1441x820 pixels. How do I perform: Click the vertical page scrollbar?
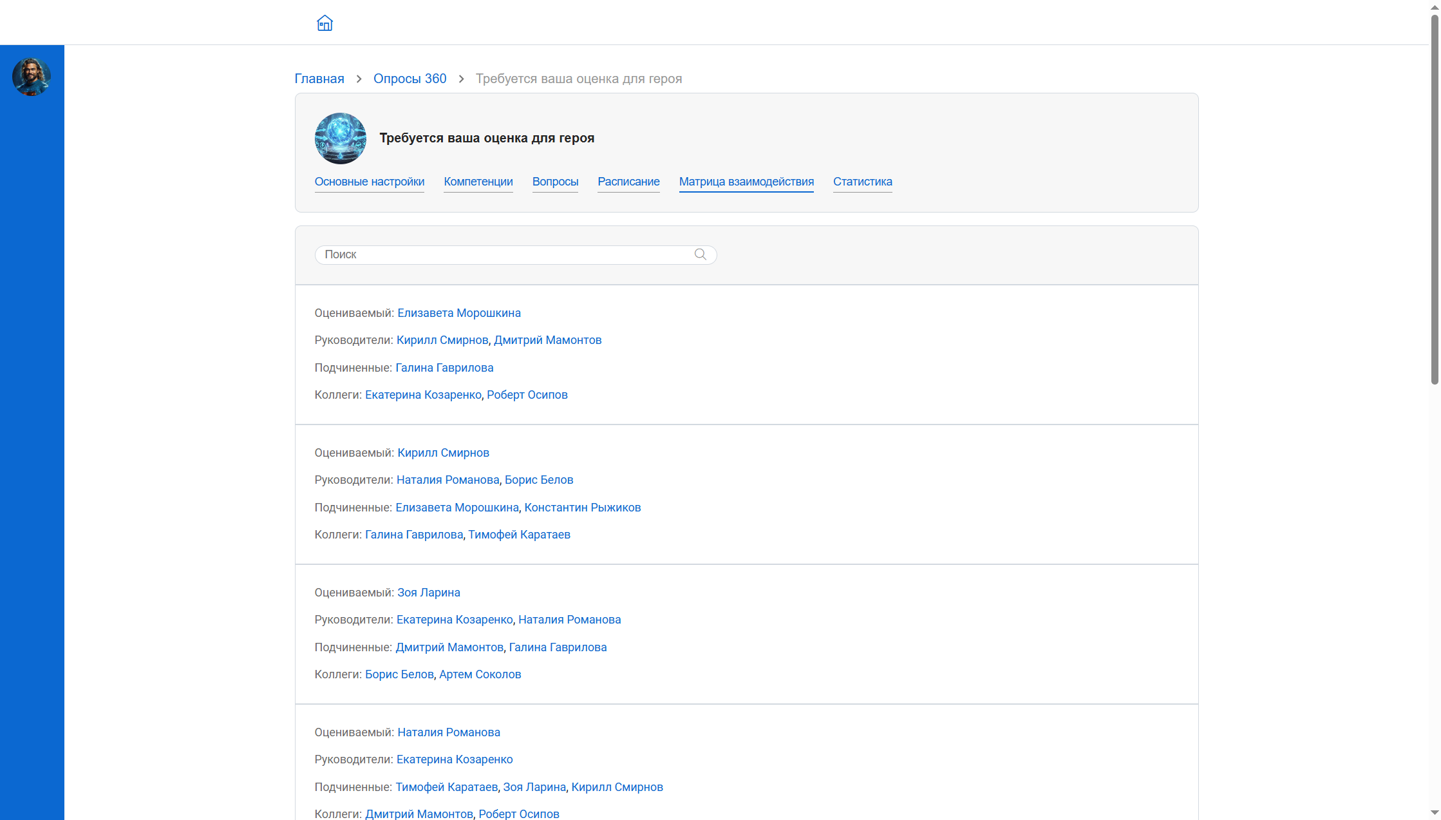[x=1434, y=200]
